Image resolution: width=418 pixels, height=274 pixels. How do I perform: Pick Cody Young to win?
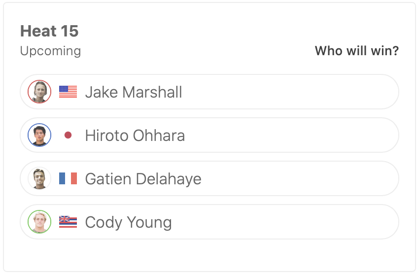296,222
